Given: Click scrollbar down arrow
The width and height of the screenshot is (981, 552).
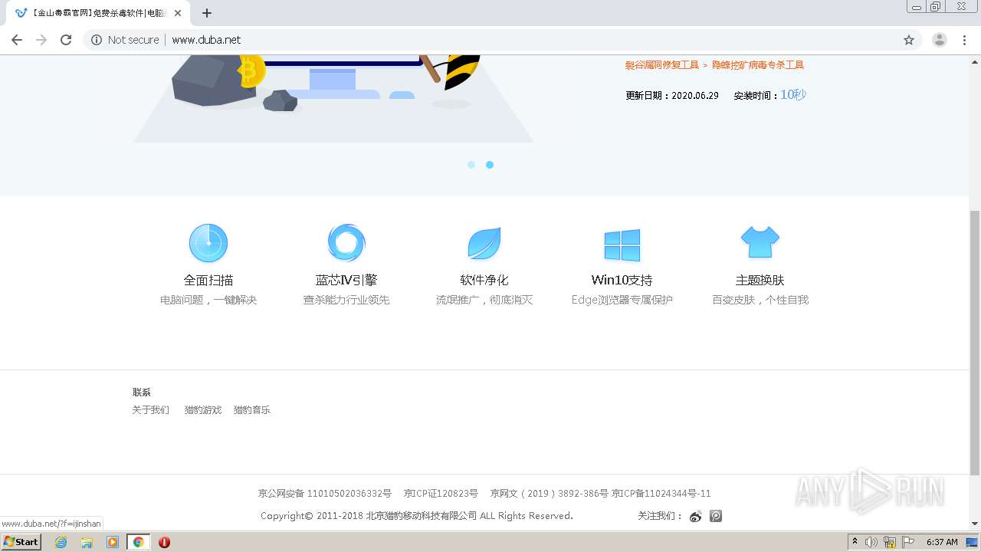Looking at the screenshot, I should [x=975, y=524].
